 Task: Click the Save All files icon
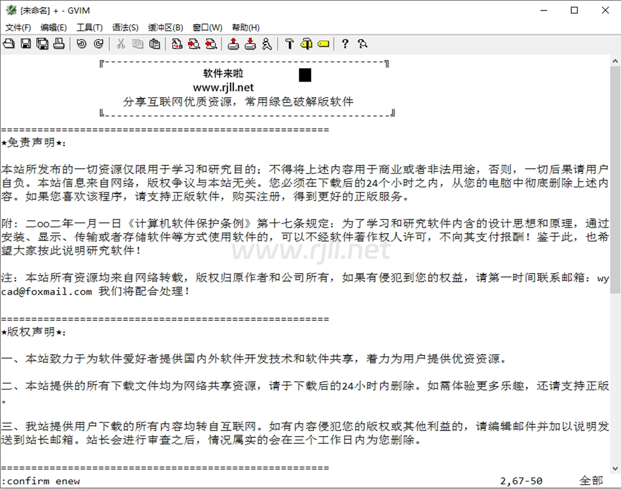(x=42, y=44)
